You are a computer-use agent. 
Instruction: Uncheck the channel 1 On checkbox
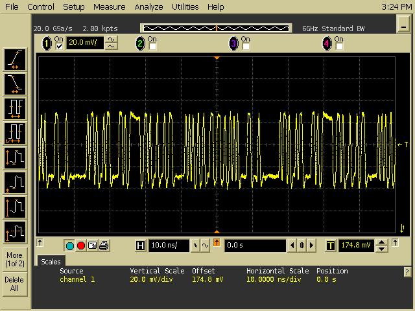point(60,47)
